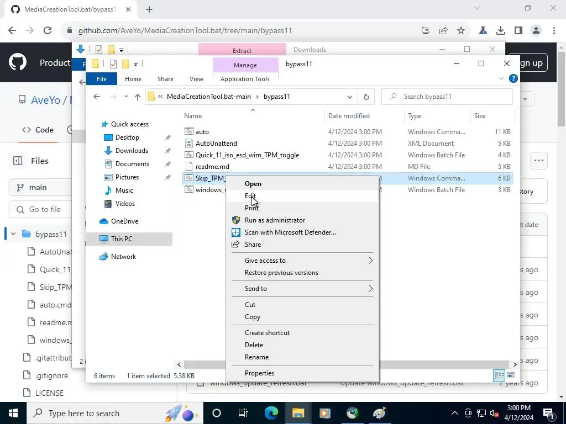Open the File tab in Explorer ribbon
Viewport: 566px width, 424px height.
pyautogui.click(x=102, y=79)
